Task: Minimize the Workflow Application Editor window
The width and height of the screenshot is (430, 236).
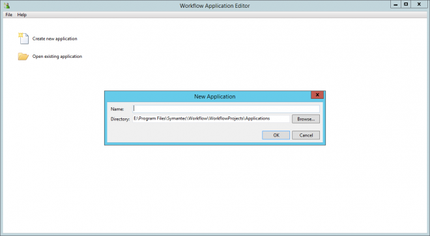Action: [395, 5]
